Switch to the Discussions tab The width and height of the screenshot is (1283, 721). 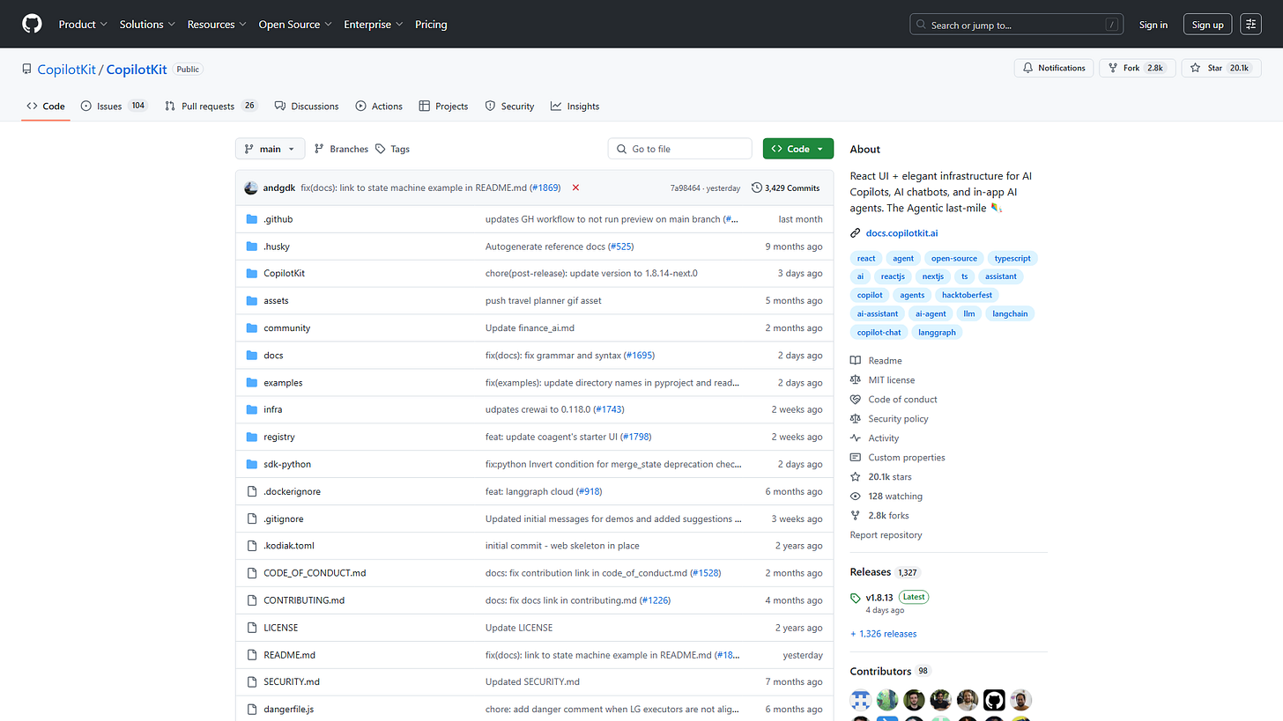[x=307, y=107]
